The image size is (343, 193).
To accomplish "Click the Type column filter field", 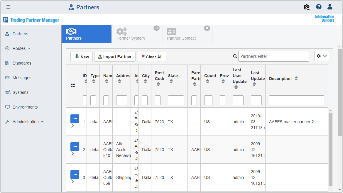I will pyautogui.click(x=93, y=100).
